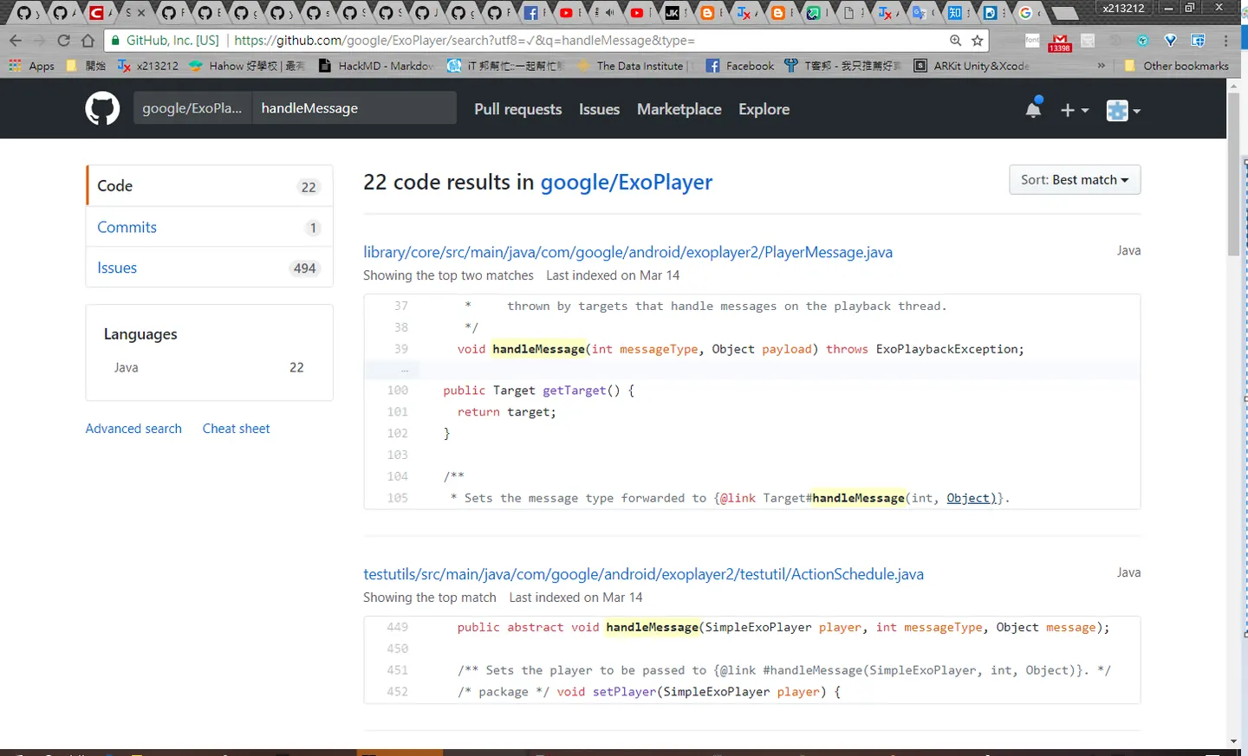Open the Apps shortcut in the bookmarks bar
The height and width of the screenshot is (756, 1248).
32,66
